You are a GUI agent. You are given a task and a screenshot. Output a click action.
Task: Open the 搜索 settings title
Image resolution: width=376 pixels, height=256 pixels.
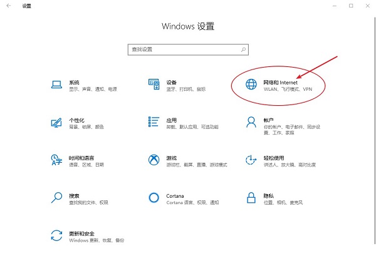(74, 196)
